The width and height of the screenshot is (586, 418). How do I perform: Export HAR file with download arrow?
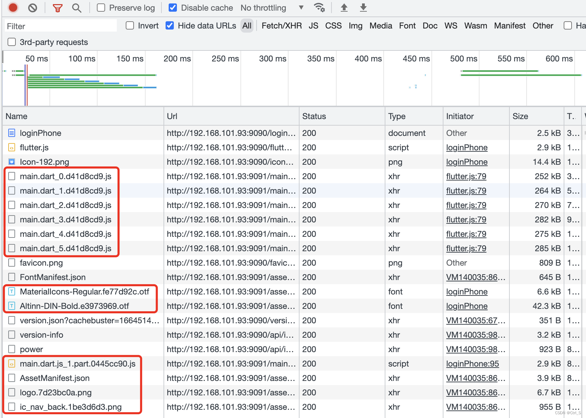point(363,8)
